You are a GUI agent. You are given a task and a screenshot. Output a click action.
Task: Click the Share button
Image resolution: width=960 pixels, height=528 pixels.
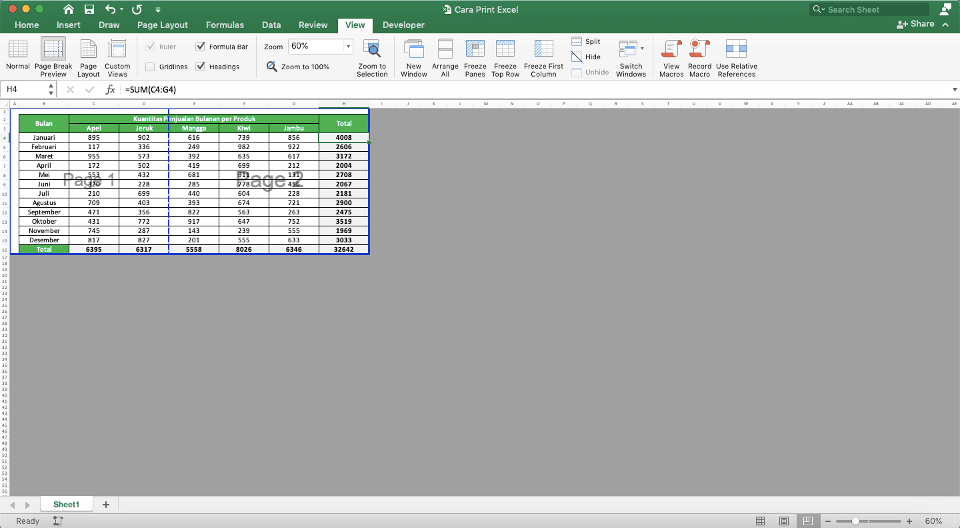coord(915,24)
